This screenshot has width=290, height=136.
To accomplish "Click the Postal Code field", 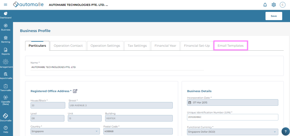I will coord(138,131).
